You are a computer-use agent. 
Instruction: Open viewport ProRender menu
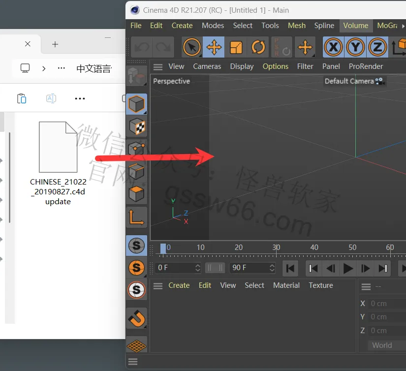point(366,66)
